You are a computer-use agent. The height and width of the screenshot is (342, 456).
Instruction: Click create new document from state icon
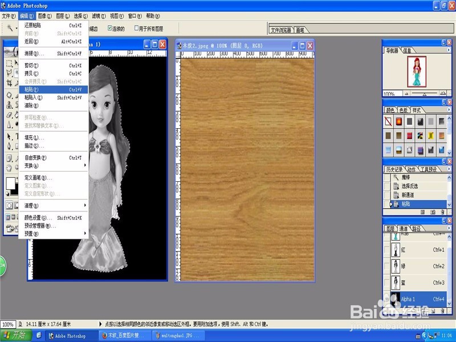(422, 212)
